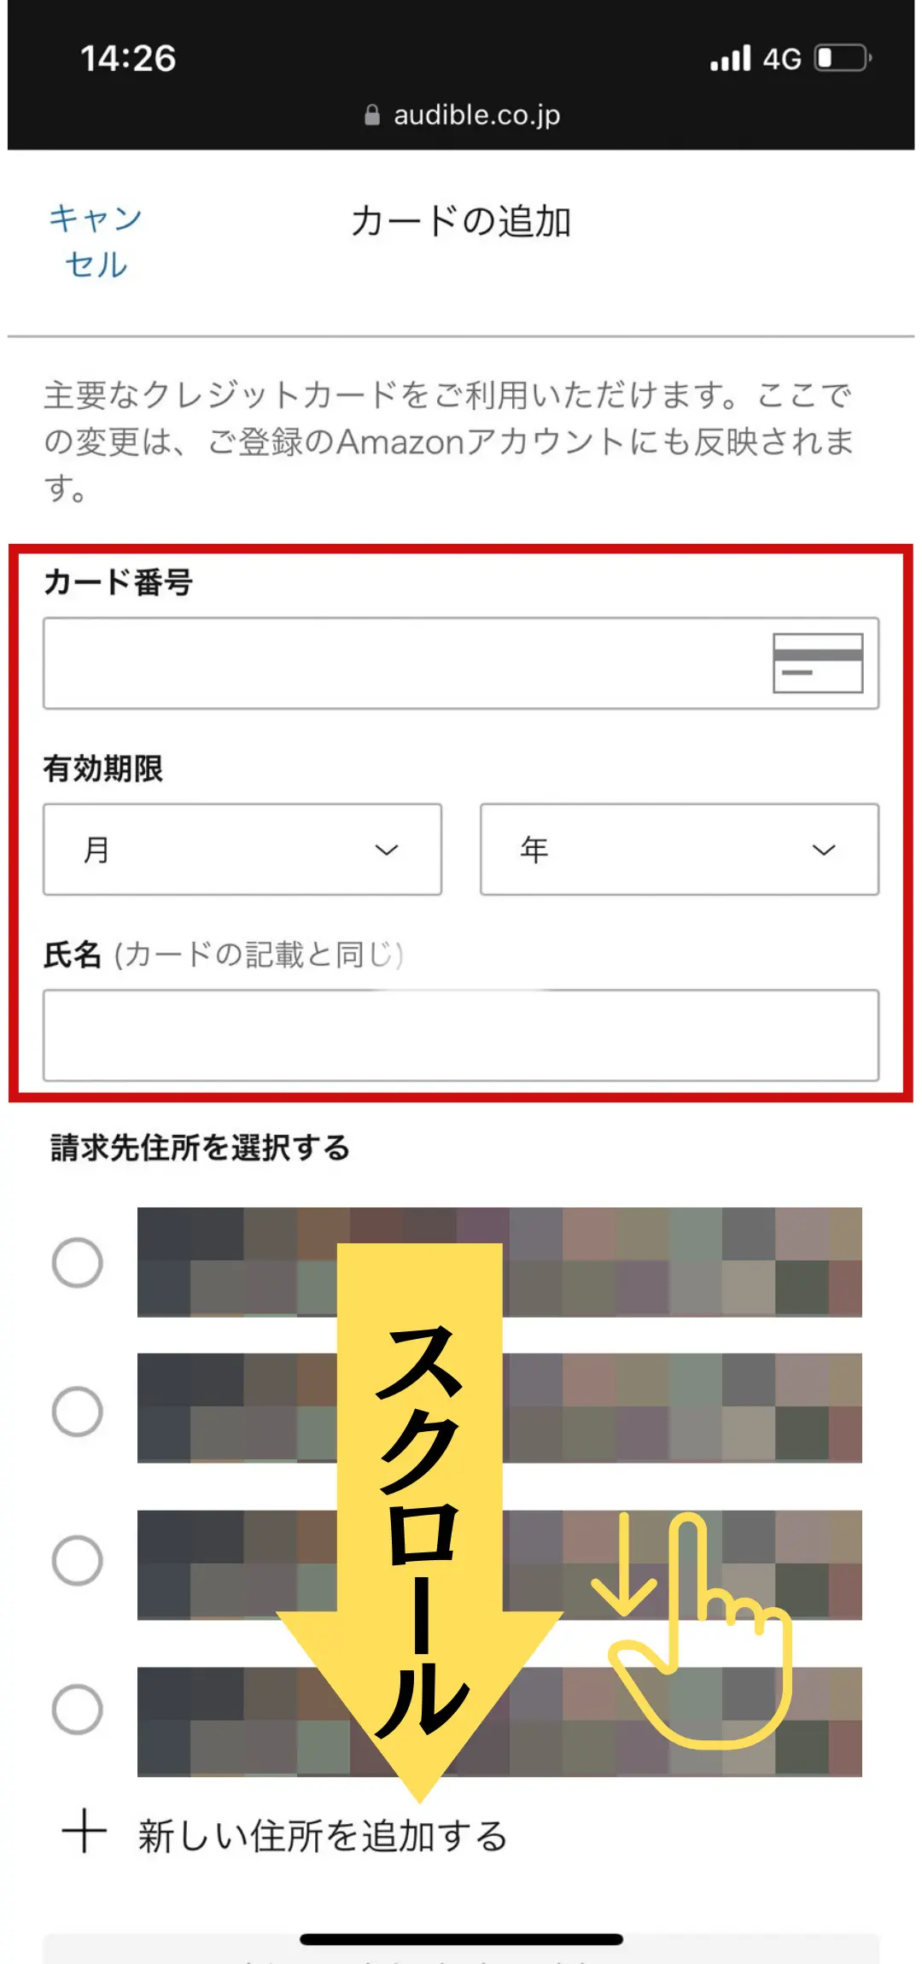Image resolution: width=922 pixels, height=1964 pixels.
Task: Select the first billing address radio button
Action: 78,1262
